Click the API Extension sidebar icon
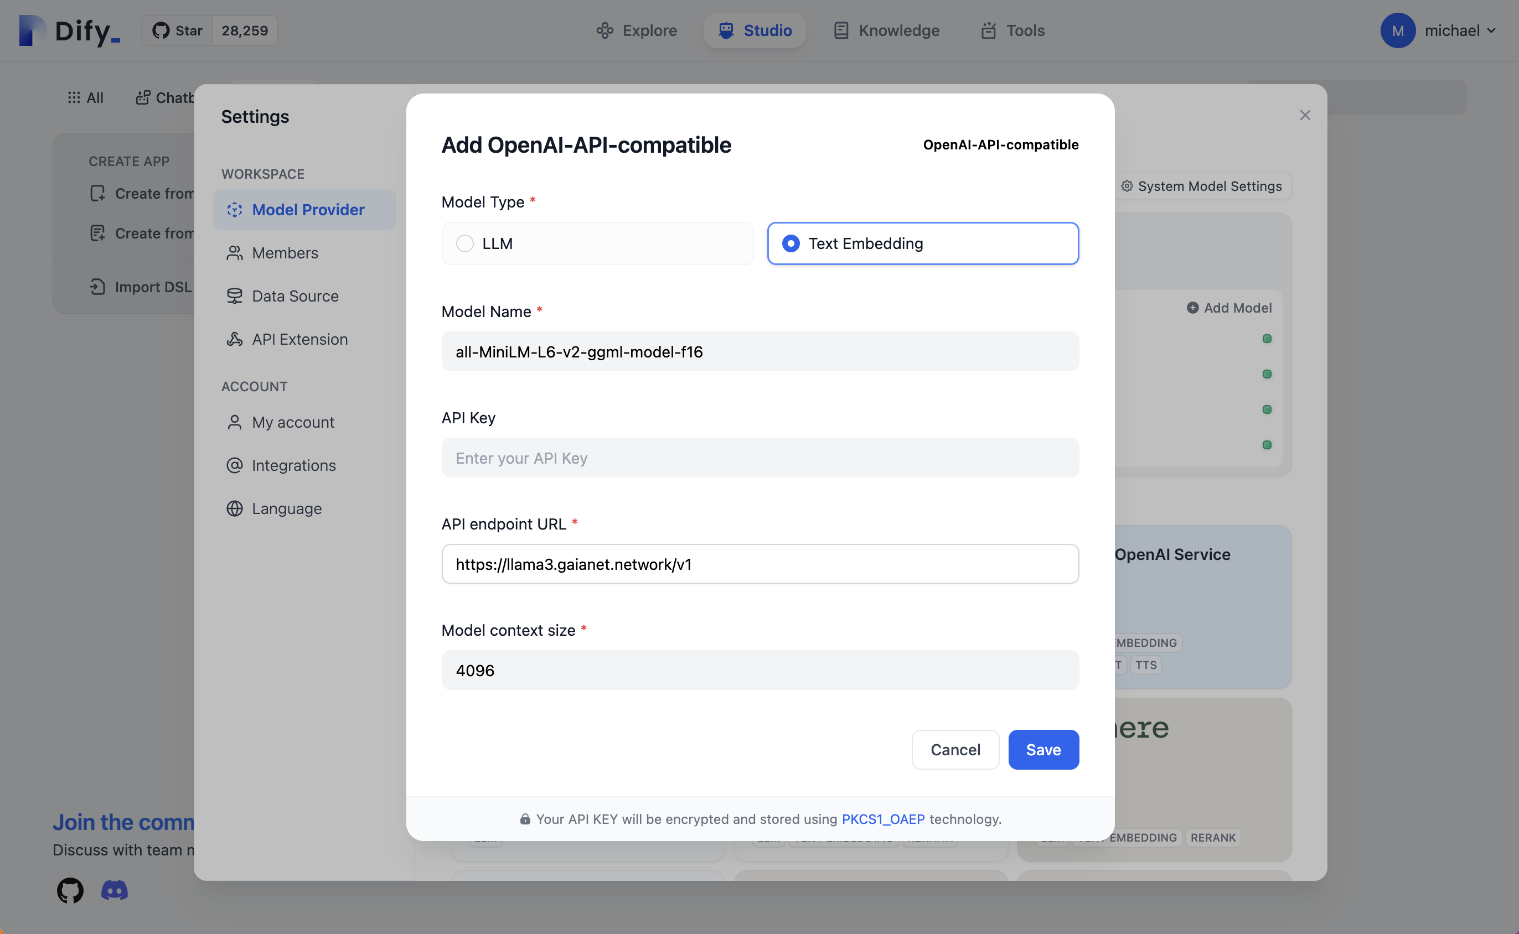The height and width of the screenshot is (934, 1519). [x=233, y=339]
